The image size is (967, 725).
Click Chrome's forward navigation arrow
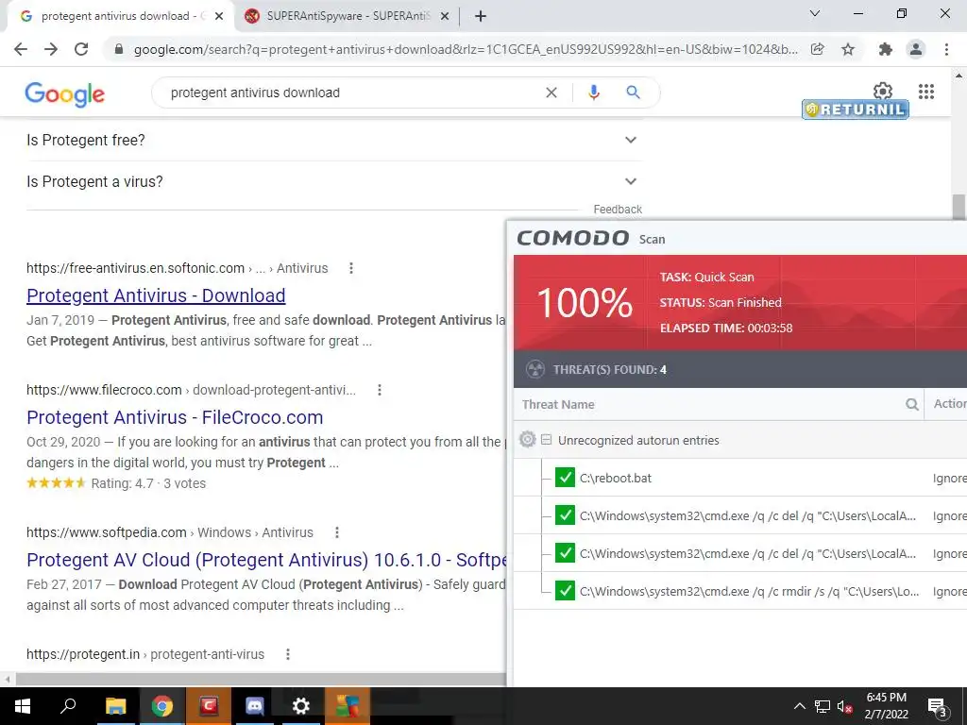point(51,49)
